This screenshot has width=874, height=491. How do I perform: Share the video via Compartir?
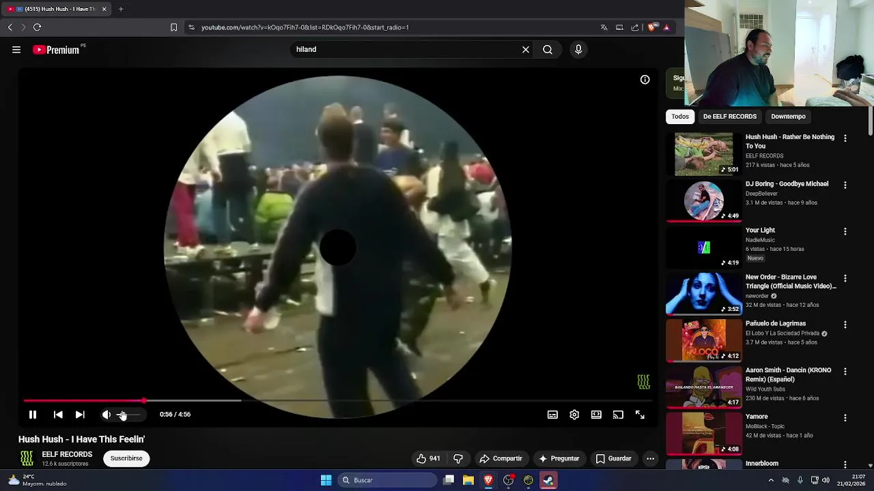(x=501, y=458)
